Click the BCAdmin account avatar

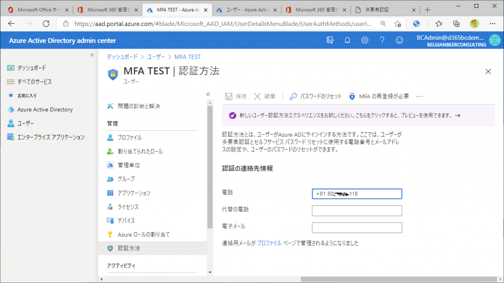click(x=495, y=40)
